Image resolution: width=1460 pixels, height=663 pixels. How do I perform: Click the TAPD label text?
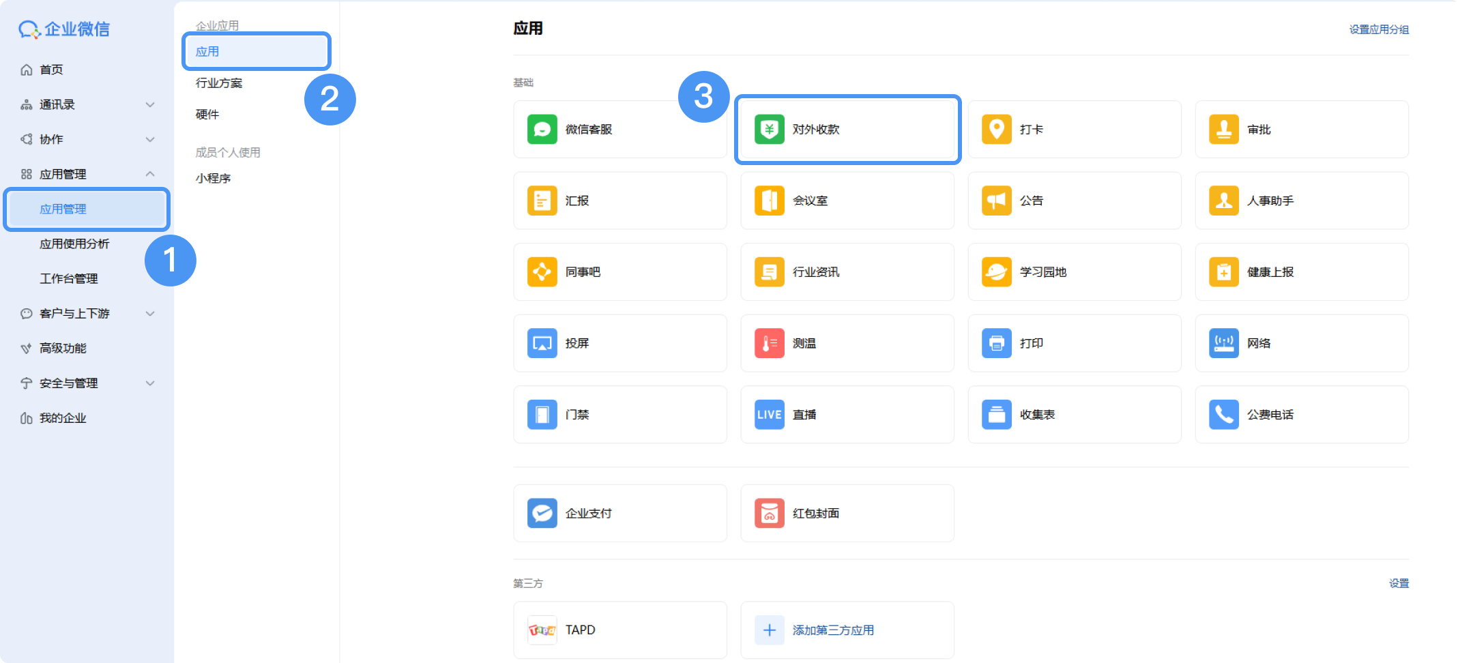click(581, 630)
